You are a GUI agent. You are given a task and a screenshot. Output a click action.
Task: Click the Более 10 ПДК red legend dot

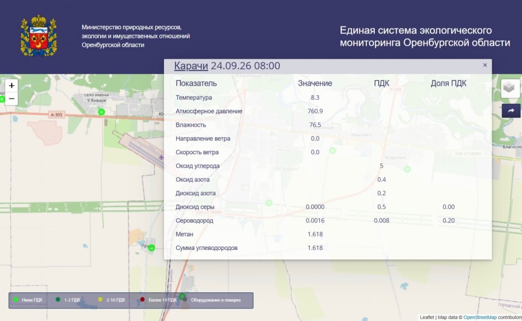143,300
